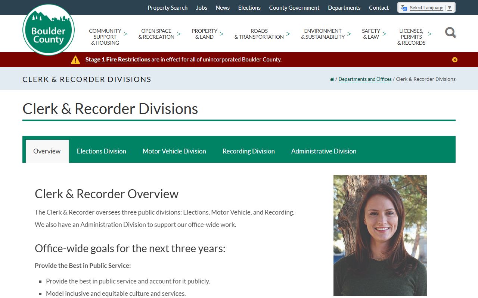
Task: Open the site search magnifier icon
Action: coord(450,33)
